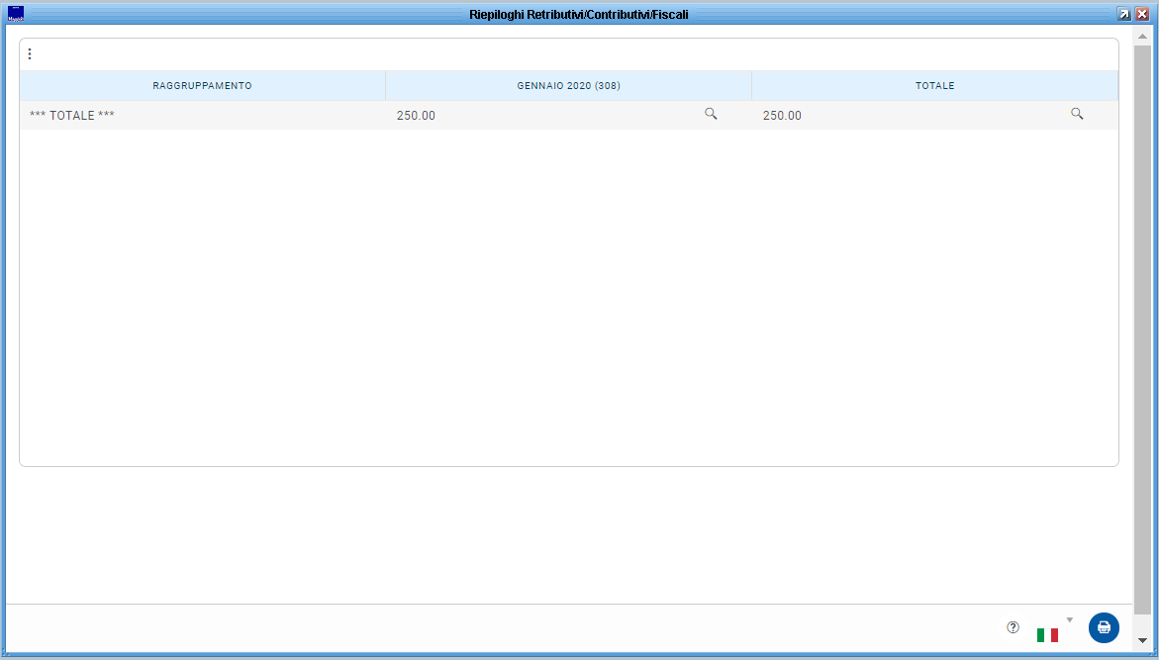Select the Italian flag language icon
Viewport: 1159px width, 660px height.
1047,635
